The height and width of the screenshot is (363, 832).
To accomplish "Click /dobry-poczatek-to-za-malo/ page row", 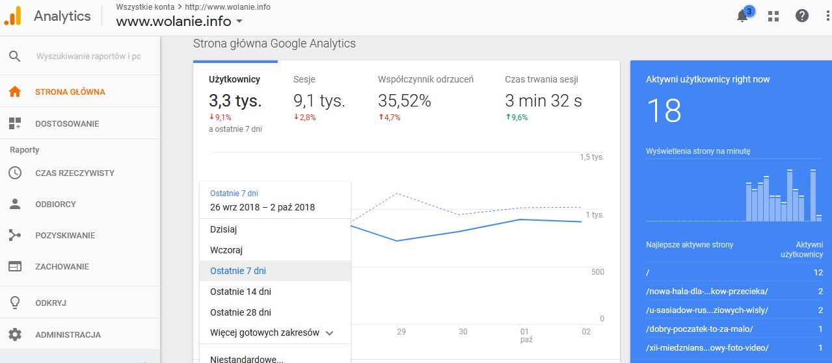I will pos(734,329).
